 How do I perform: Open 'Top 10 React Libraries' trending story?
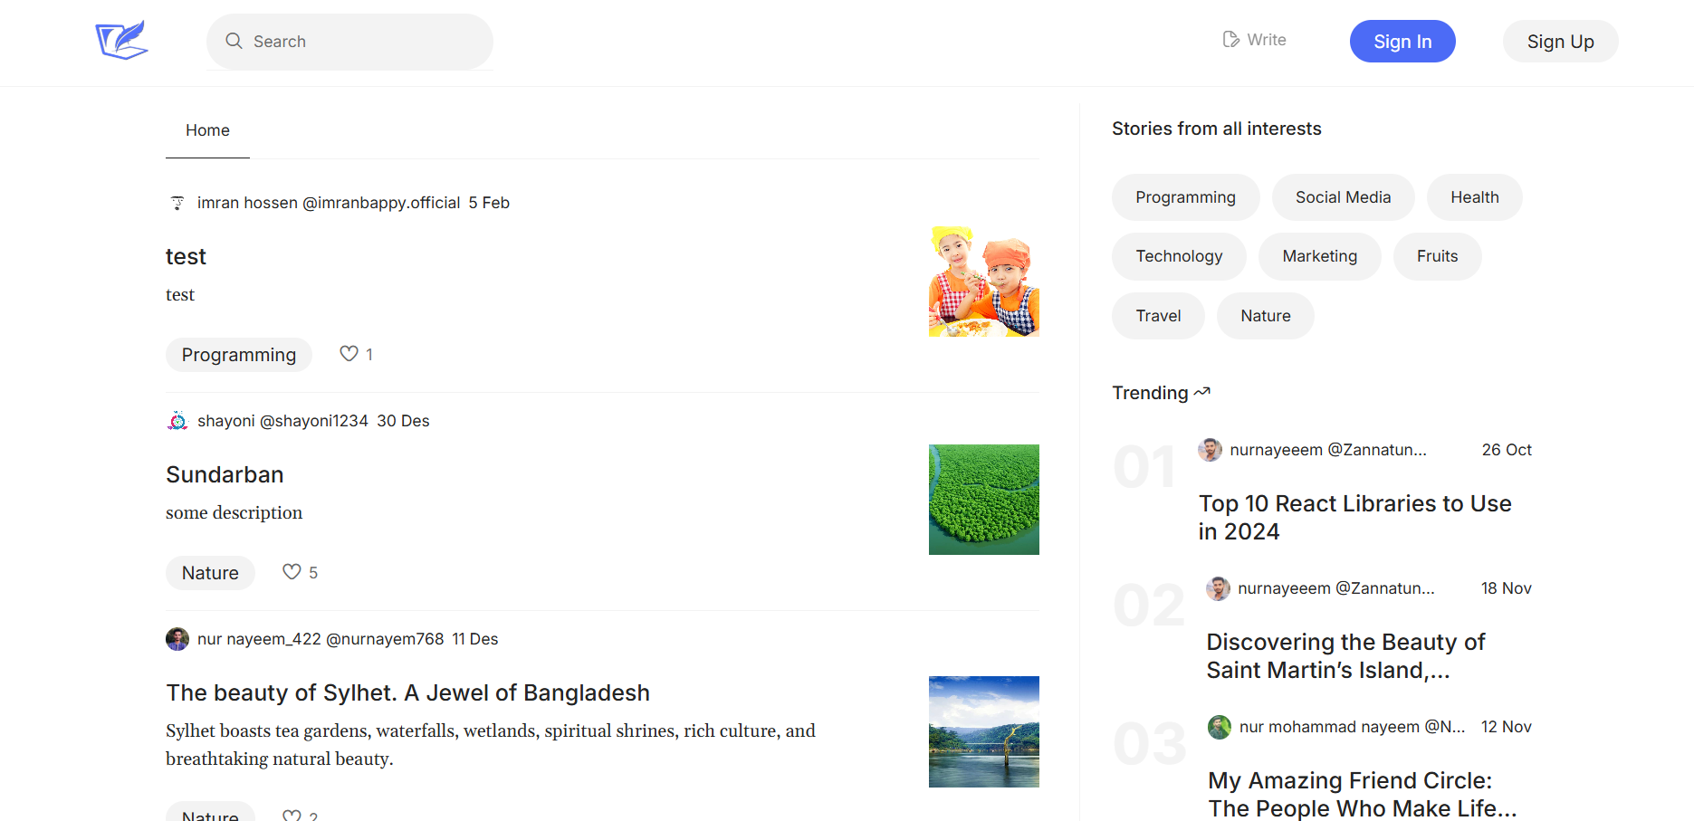pos(1354,517)
